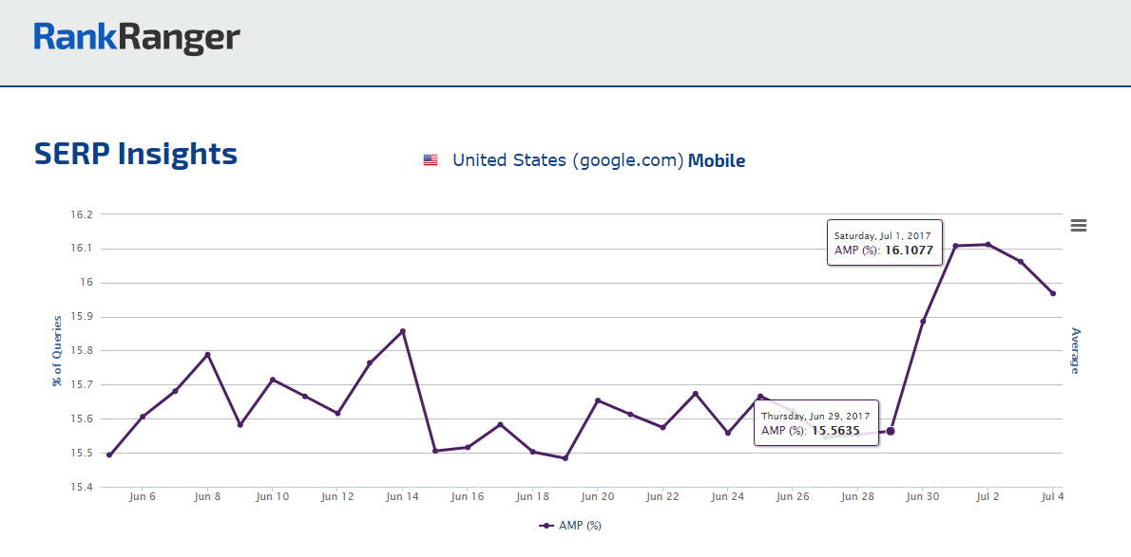Click the United States (google.com) Mobile label

(598, 160)
